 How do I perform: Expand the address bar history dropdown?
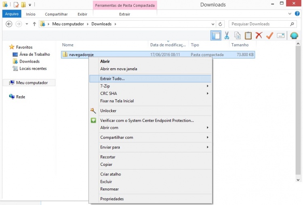coord(213,24)
